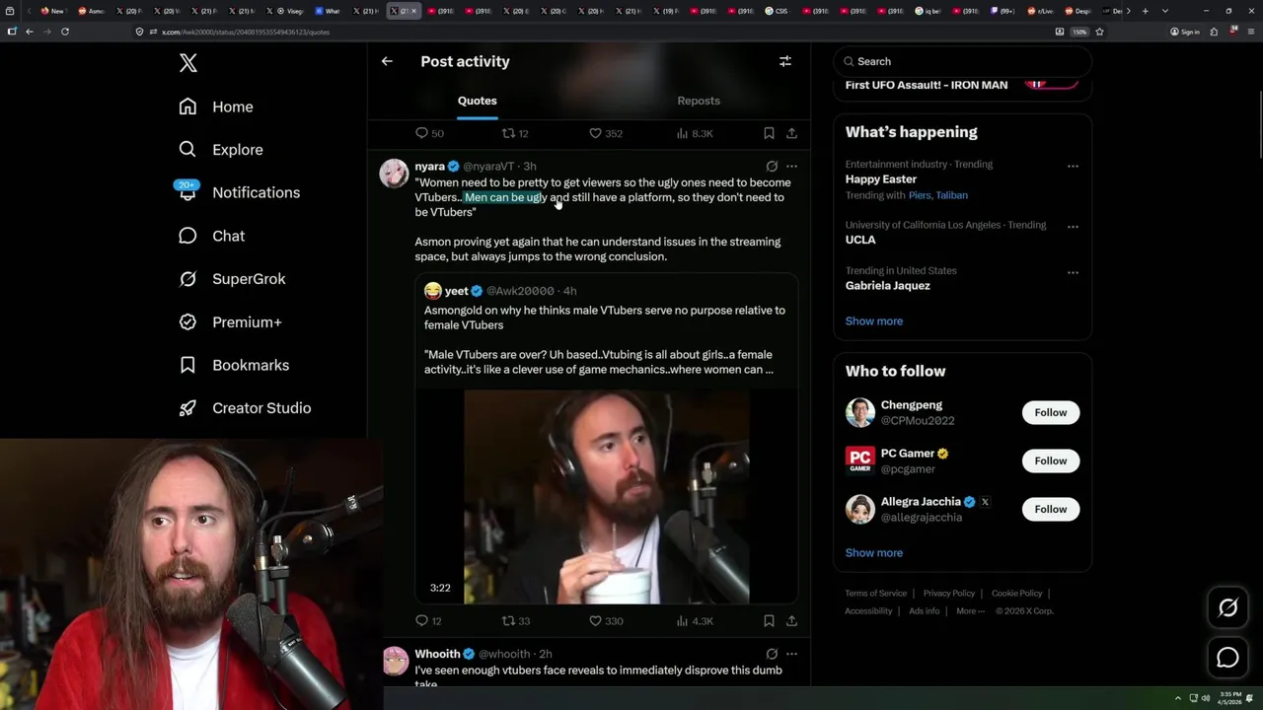Expand the More footer options
Screen dimensions: 1263x710
(971, 611)
